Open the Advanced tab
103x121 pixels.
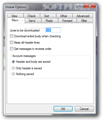83,16
